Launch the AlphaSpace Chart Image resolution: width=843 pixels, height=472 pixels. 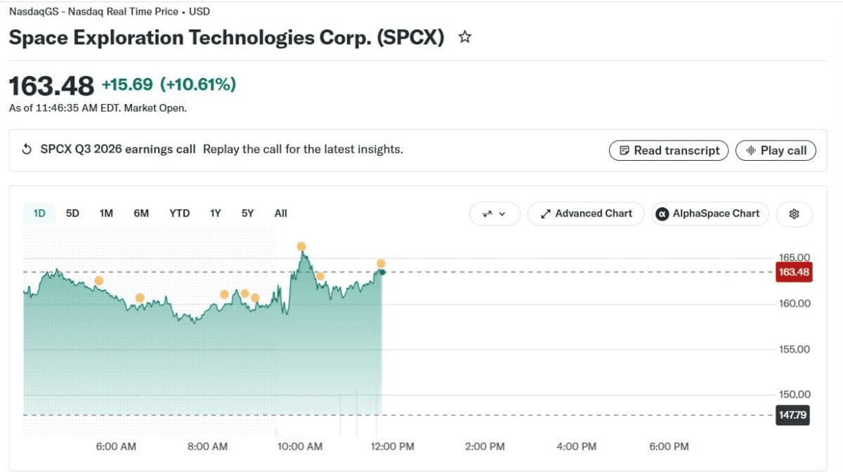click(710, 214)
